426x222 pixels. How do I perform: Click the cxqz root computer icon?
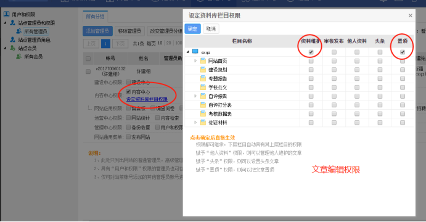click(195, 52)
